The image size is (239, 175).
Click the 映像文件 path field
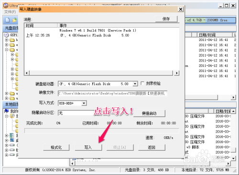112,93
